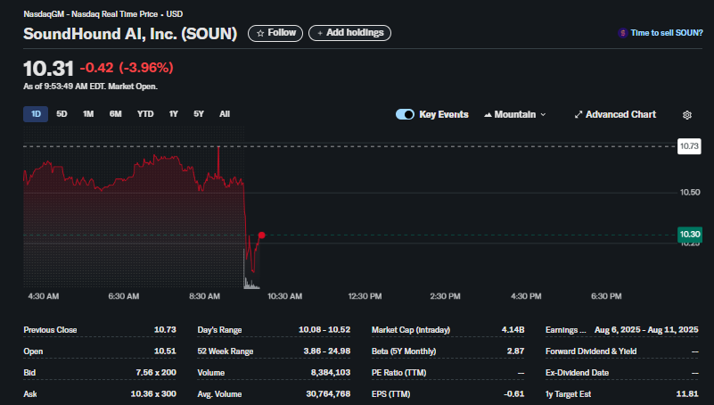Click the Avg. Volume value 30,764,768
The image size is (714, 405).
point(328,394)
